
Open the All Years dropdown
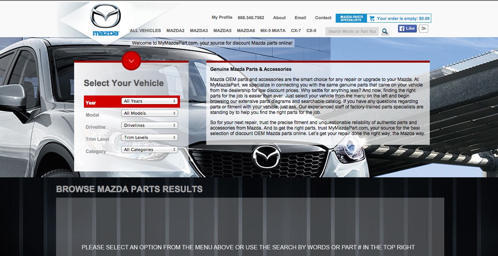[149, 101]
